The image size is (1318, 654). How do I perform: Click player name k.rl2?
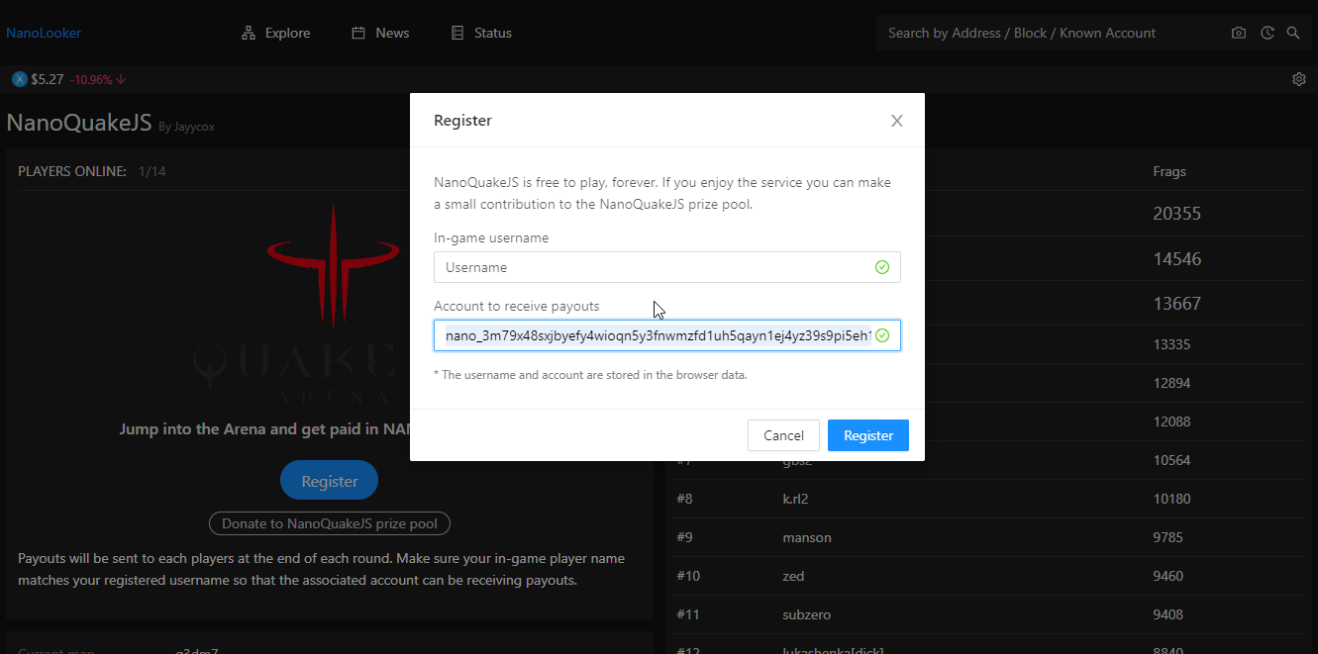coord(795,499)
